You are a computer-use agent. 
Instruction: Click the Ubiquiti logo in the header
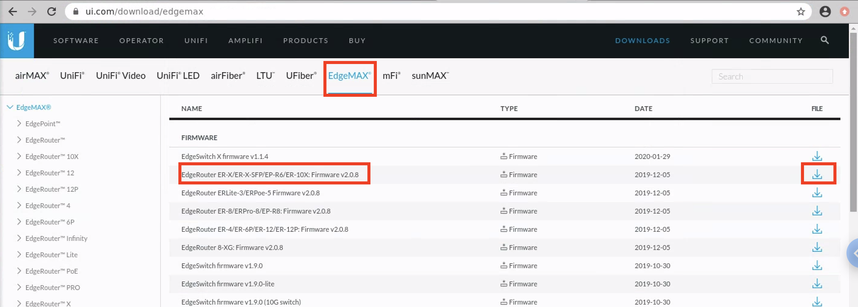tap(17, 41)
